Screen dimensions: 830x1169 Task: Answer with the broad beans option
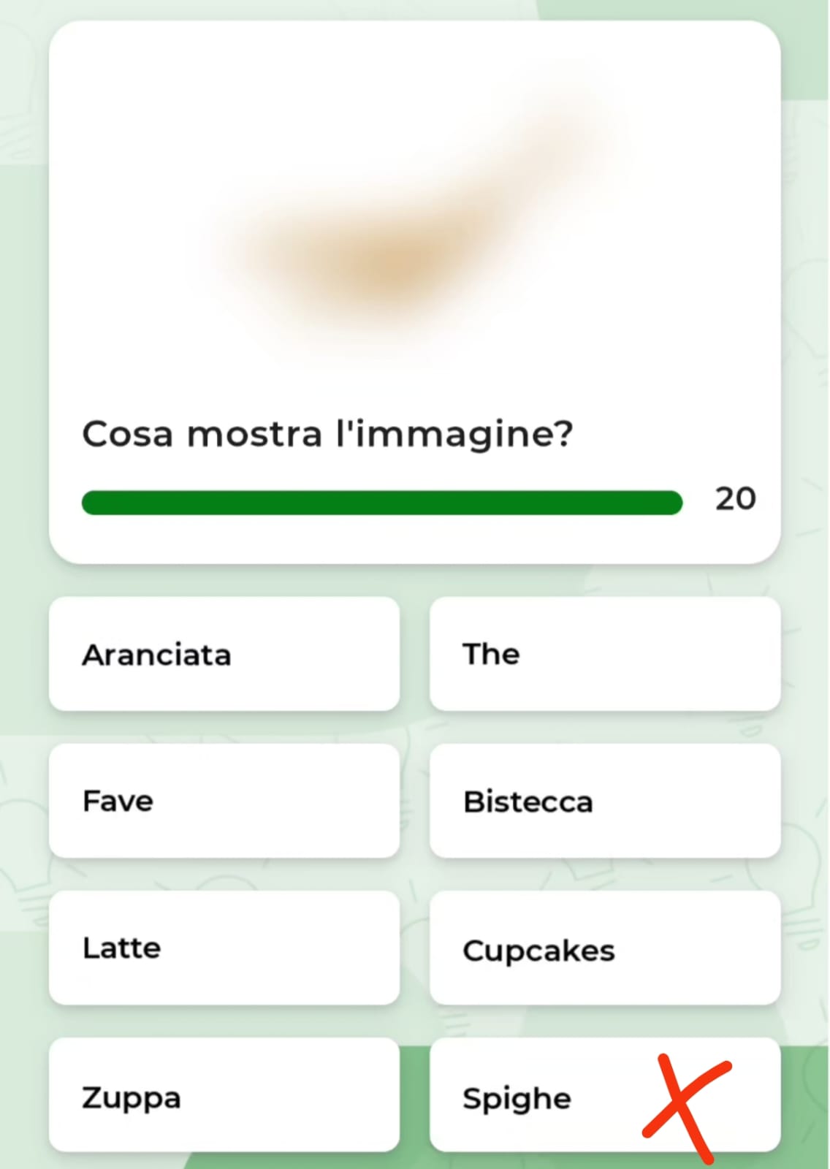point(224,801)
